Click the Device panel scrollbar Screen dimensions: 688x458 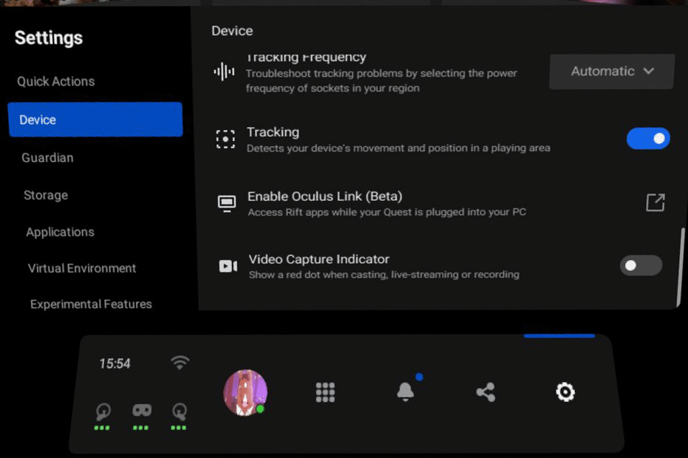[x=681, y=267]
